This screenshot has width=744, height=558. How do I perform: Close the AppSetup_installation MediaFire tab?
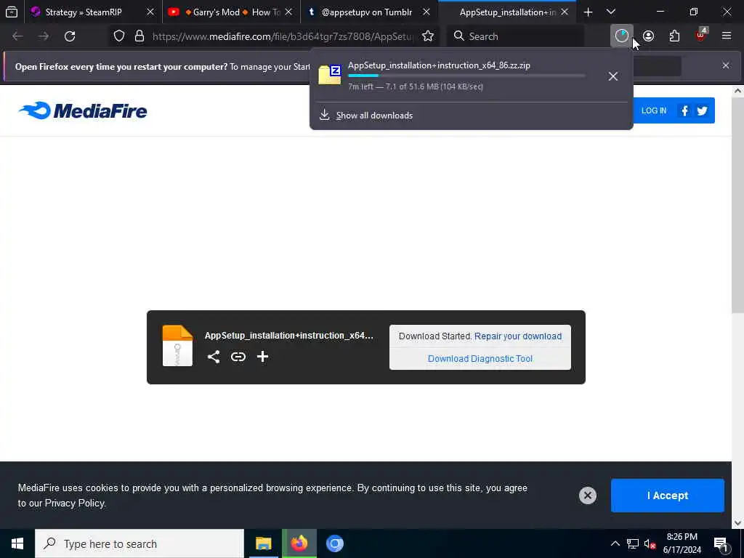point(565,12)
